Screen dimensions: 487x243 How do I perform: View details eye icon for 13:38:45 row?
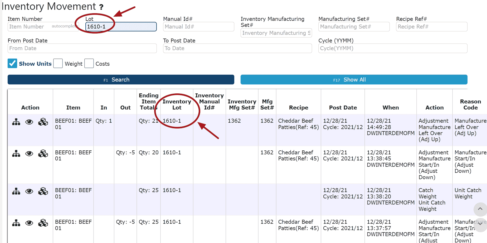point(29,154)
